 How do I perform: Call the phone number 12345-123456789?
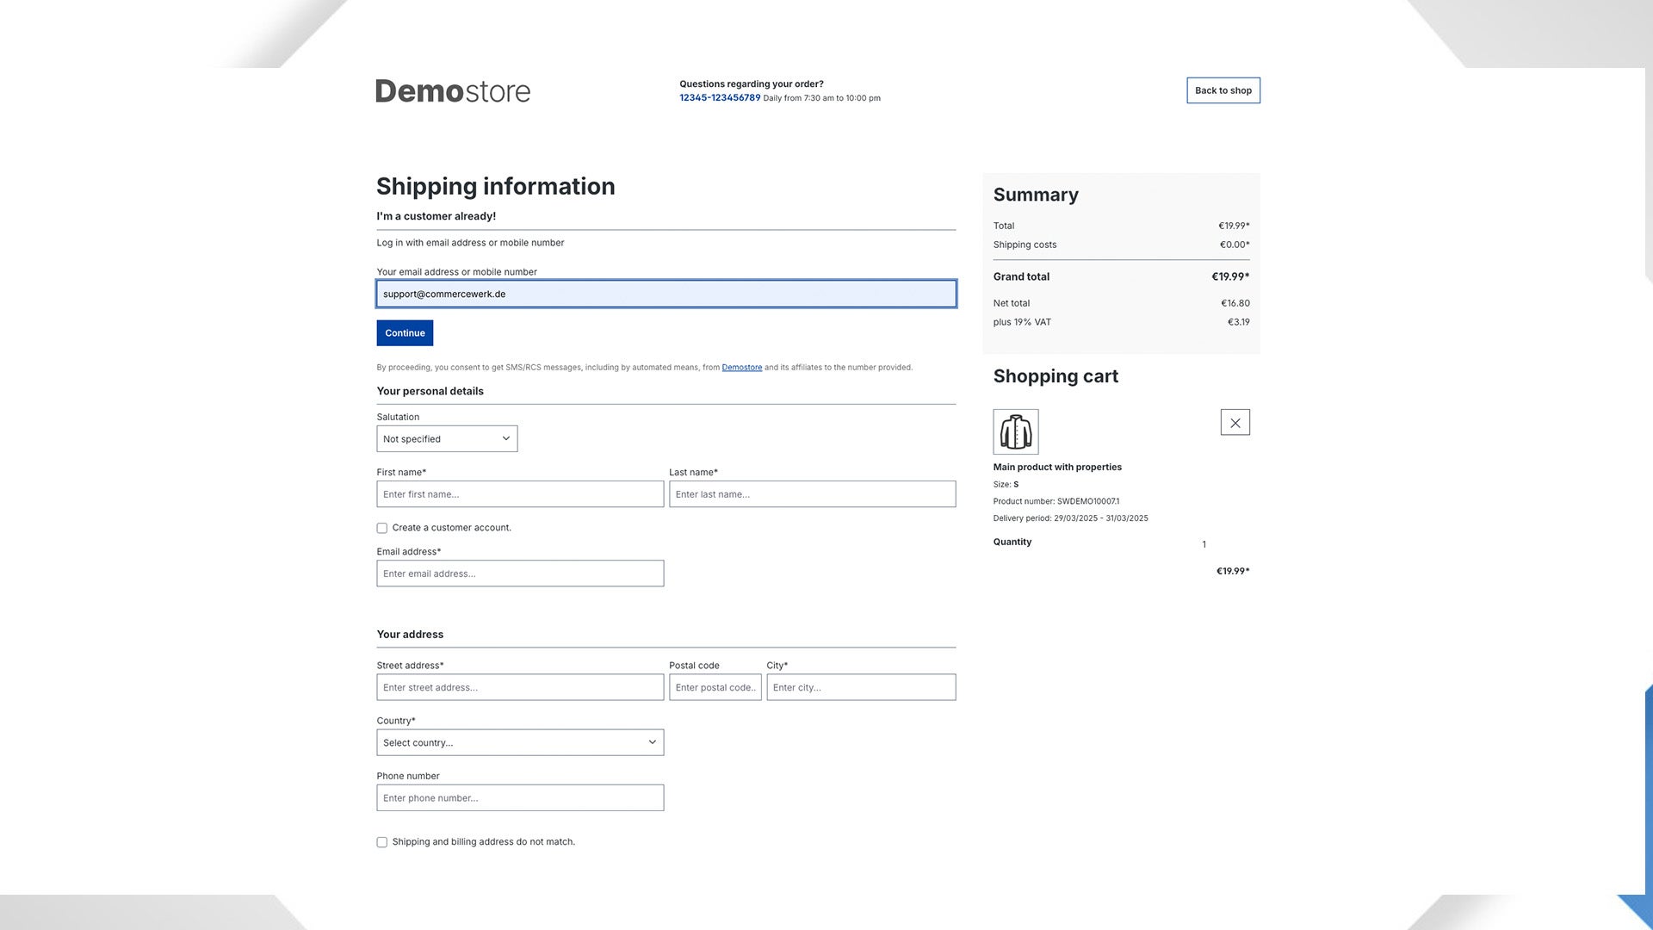(x=720, y=98)
